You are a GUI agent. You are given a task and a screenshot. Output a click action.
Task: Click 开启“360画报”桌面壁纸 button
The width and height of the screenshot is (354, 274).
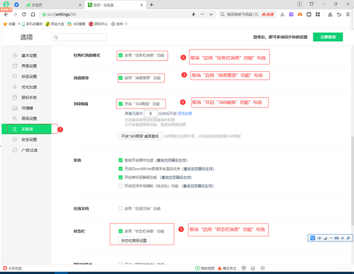point(140,136)
